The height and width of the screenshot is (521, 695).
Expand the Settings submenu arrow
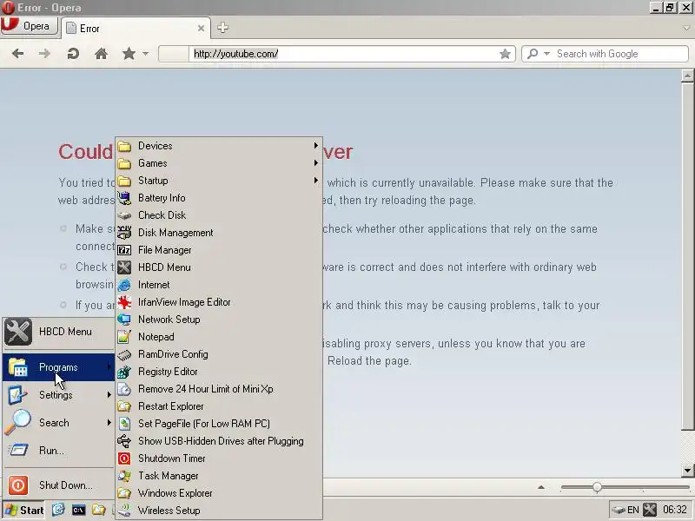109,394
